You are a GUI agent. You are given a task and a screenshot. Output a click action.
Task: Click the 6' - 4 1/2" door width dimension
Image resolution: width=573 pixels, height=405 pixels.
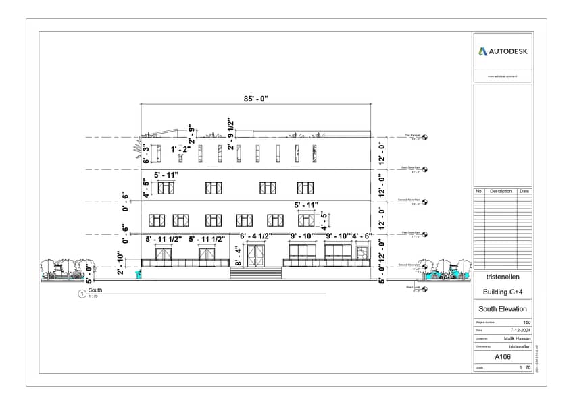tap(256, 236)
